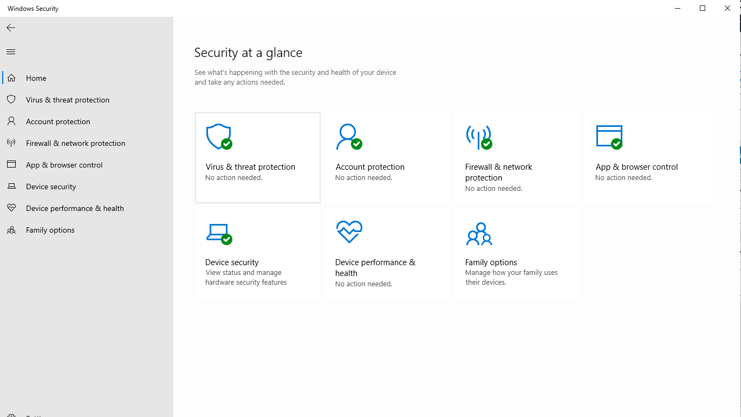Open Family options in the sidebar
741x417 pixels.
[x=50, y=230]
